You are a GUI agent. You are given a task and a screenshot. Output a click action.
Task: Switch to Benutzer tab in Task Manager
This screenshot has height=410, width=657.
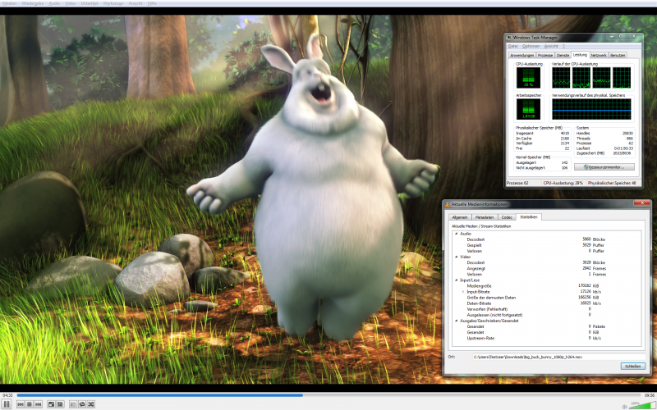[618, 55]
